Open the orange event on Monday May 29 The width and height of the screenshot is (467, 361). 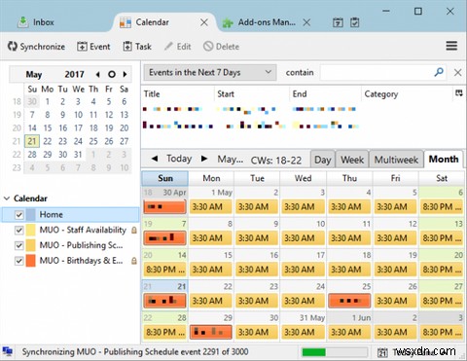tap(211, 332)
